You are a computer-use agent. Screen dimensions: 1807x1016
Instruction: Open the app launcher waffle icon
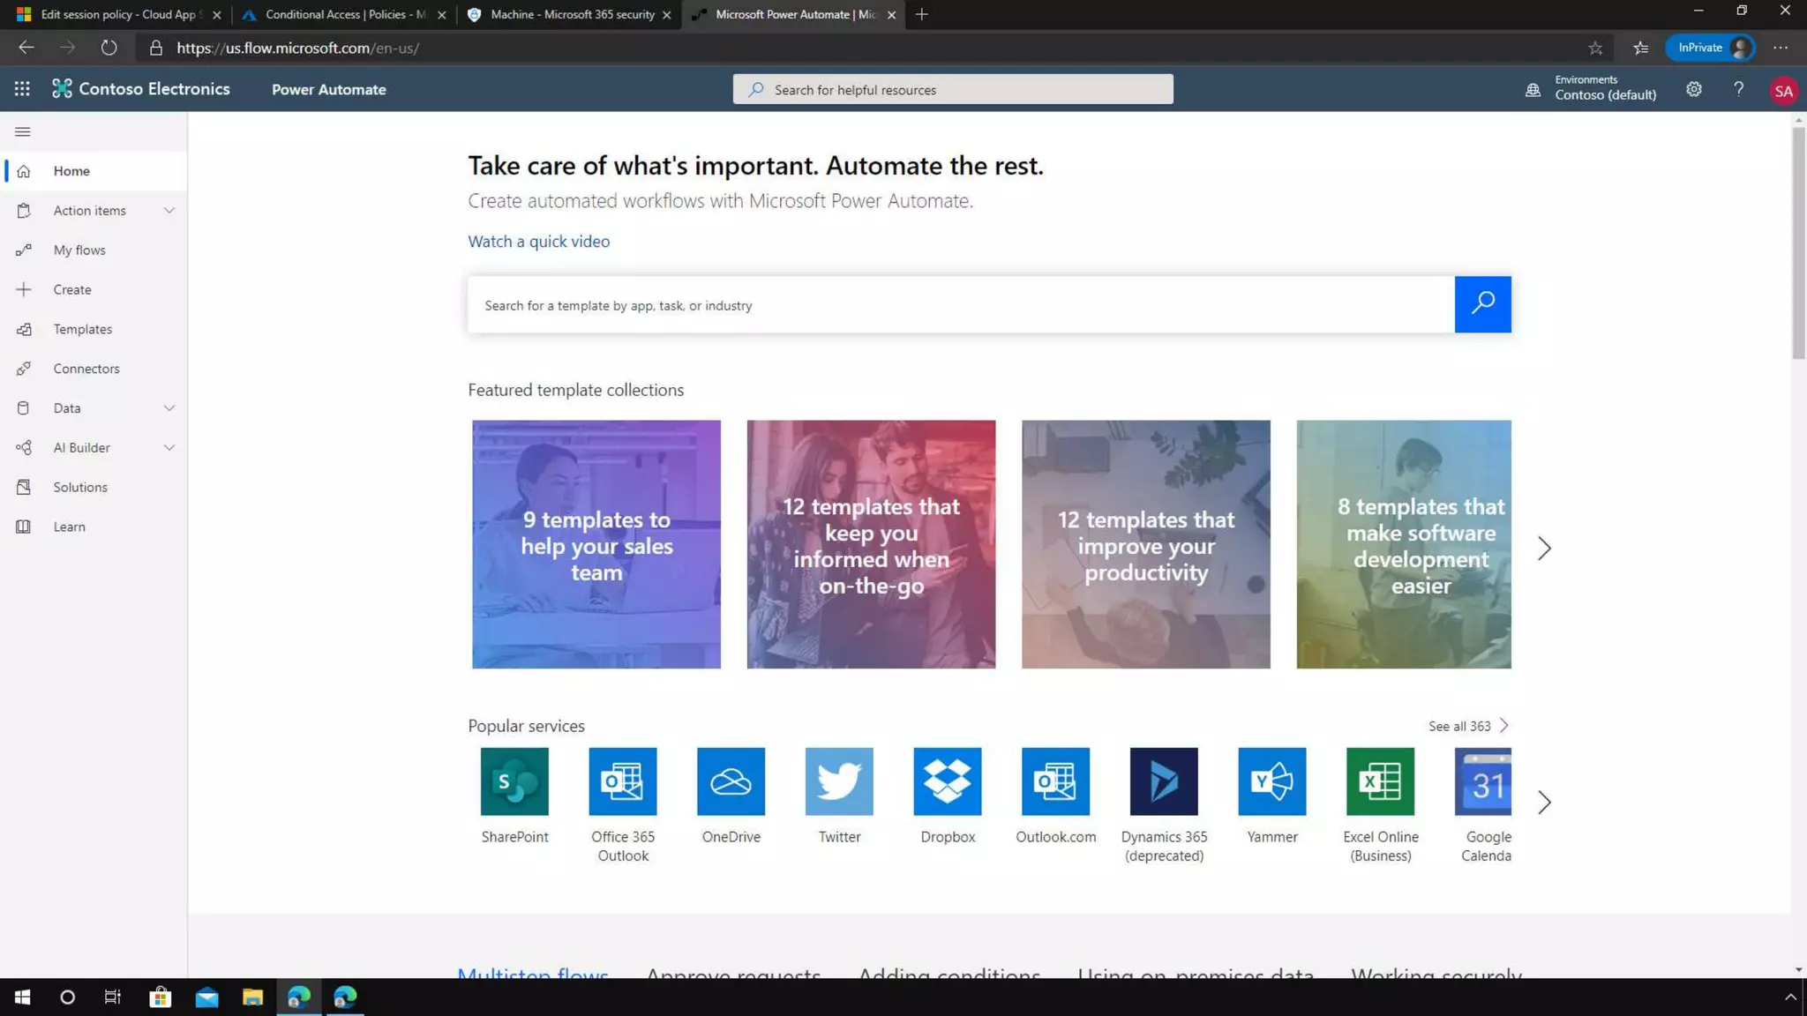click(x=22, y=89)
